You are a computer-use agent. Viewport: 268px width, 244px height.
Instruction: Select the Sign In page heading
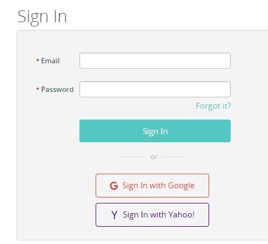(x=42, y=17)
